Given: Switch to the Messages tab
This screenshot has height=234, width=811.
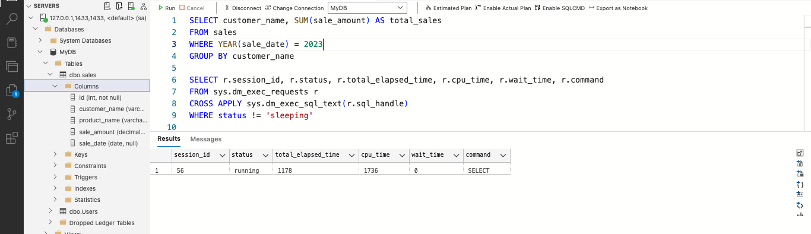Looking at the screenshot, I should (x=206, y=139).
